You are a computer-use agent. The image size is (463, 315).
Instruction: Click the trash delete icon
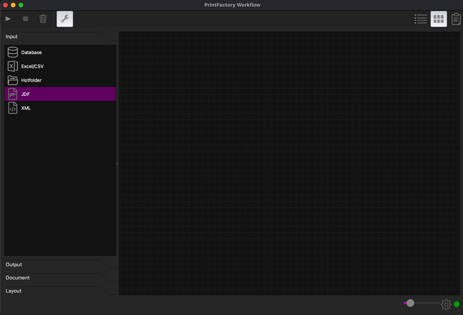(43, 19)
